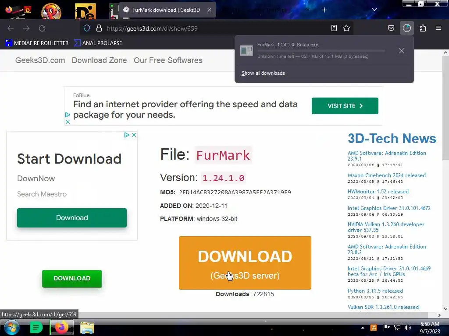Click the padlock site security icon
449x336 pixels.
click(99, 28)
